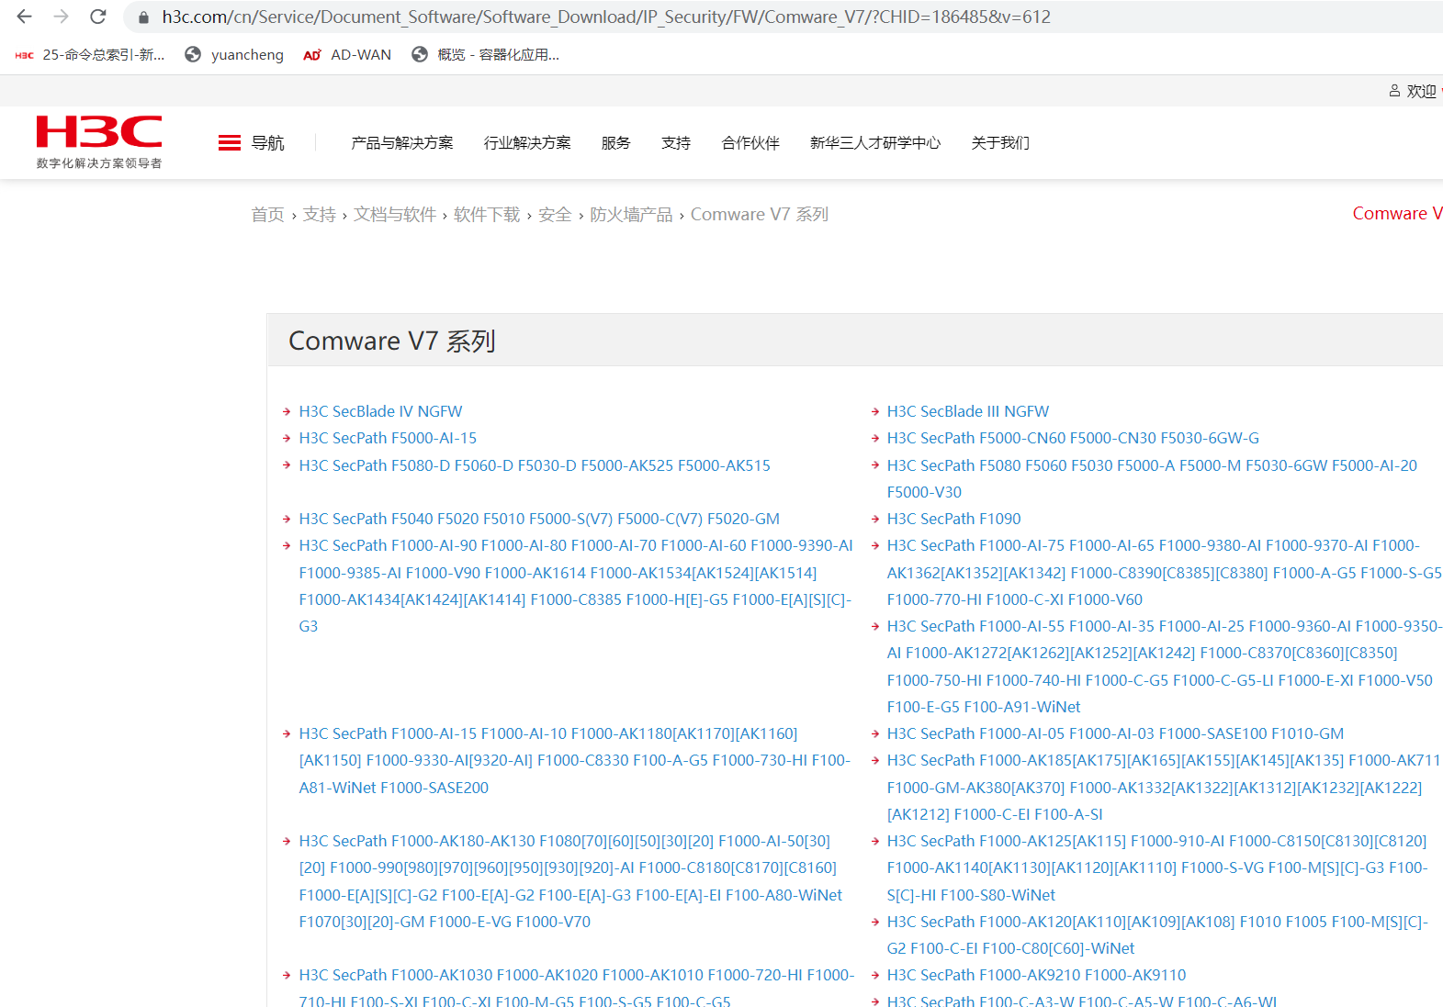The width and height of the screenshot is (1443, 1007).
Task: Open the H3C logo home link
Action: pos(99,141)
